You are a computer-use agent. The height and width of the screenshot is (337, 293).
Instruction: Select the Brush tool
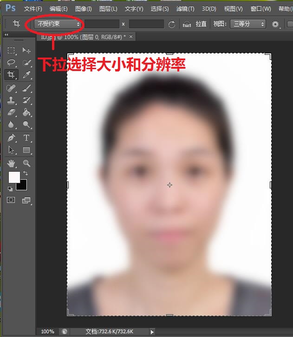click(26, 88)
